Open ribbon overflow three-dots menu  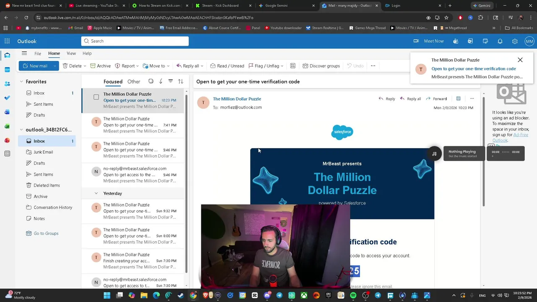pyautogui.click(x=373, y=66)
